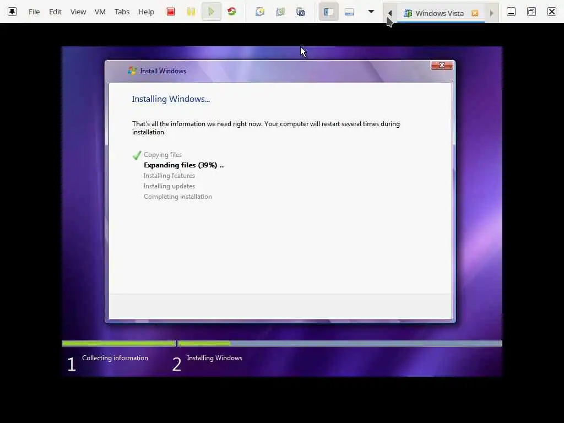Click the yellow suspend VM icon
The height and width of the screenshot is (423, 564).
tap(191, 12)
